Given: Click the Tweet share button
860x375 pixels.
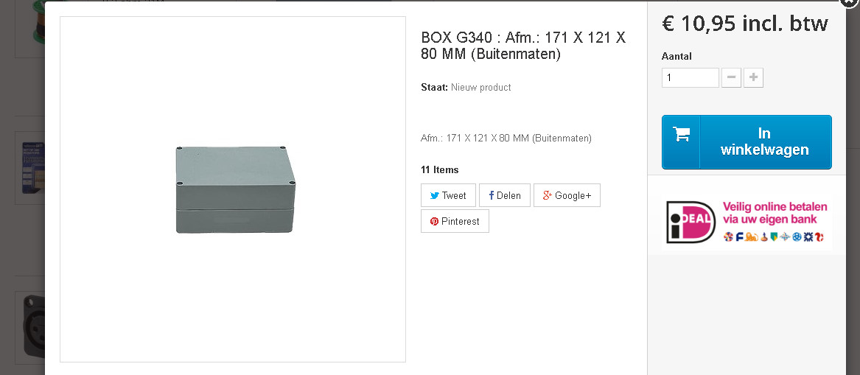Looking at the screenshot, I should point(448,195).
